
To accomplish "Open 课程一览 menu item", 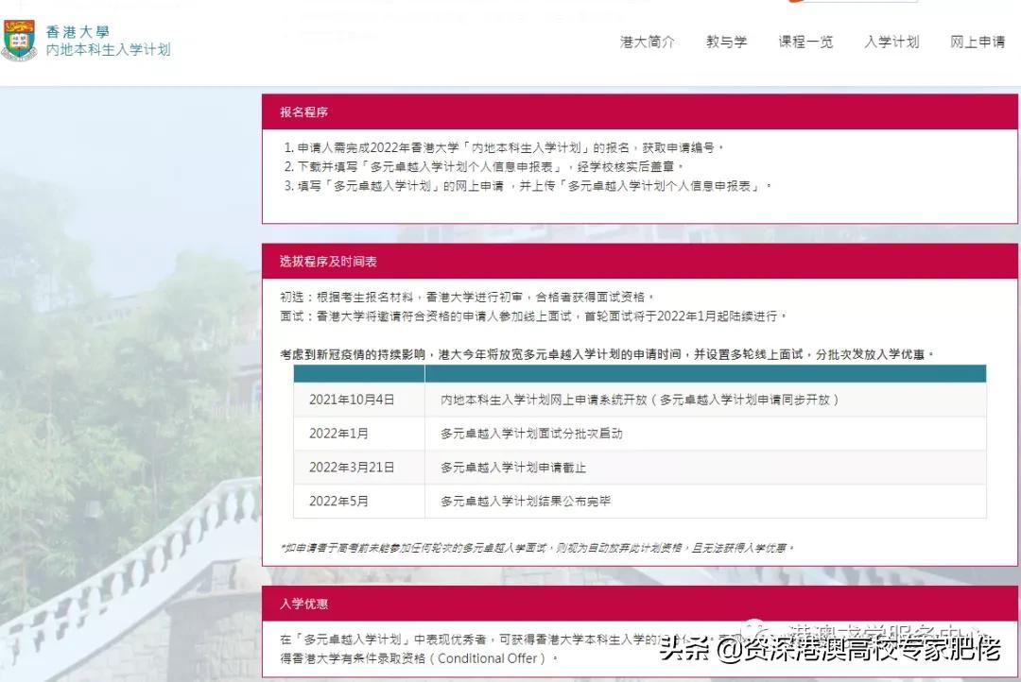I will pos(805,42).
